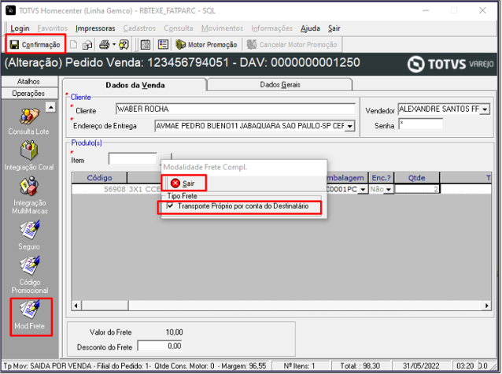Image resolution: width=502 pixels, height=374 pixels.
Task: Click the Desconto do Frete field
Action: click(160, 346)
